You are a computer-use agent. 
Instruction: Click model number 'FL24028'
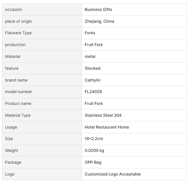click(93, 92)
